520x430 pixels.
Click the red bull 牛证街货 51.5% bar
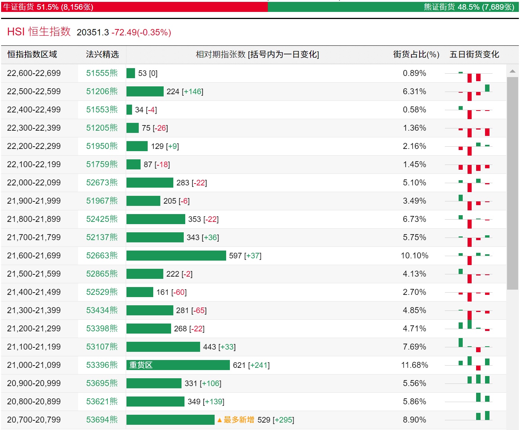[x=134, y=7]
